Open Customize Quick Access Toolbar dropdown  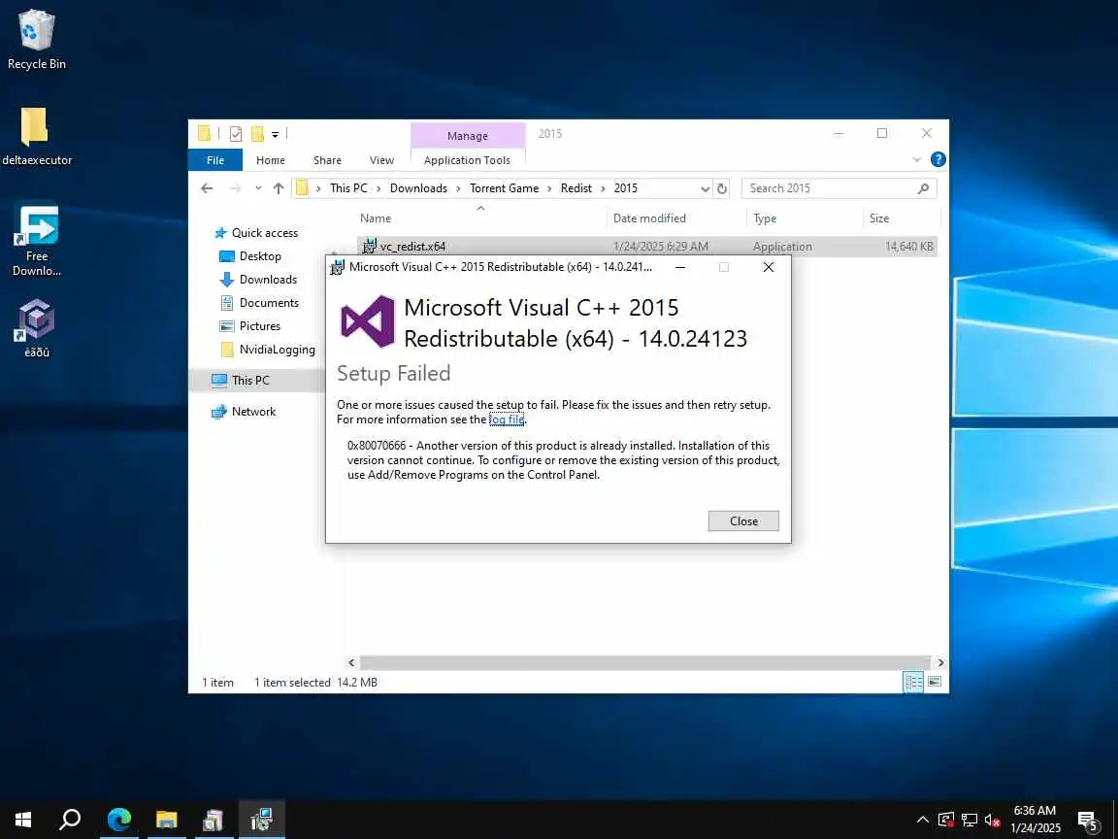click(276, 134)
